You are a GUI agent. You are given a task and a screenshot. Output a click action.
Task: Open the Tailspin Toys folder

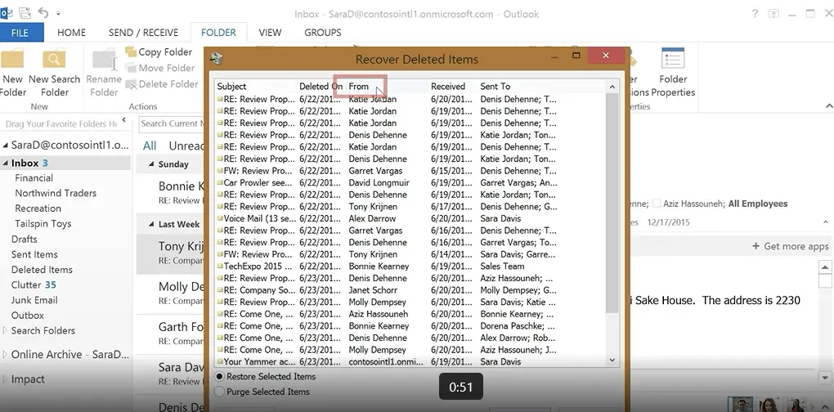pyautogui.click(x=43, y=224)
